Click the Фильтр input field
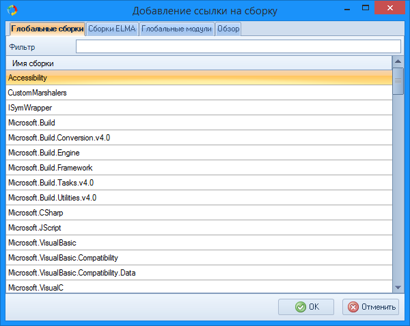410x326 pixels. point(238,46)
